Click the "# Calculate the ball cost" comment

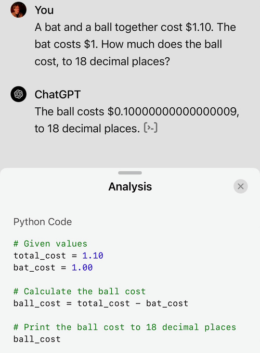80,292
